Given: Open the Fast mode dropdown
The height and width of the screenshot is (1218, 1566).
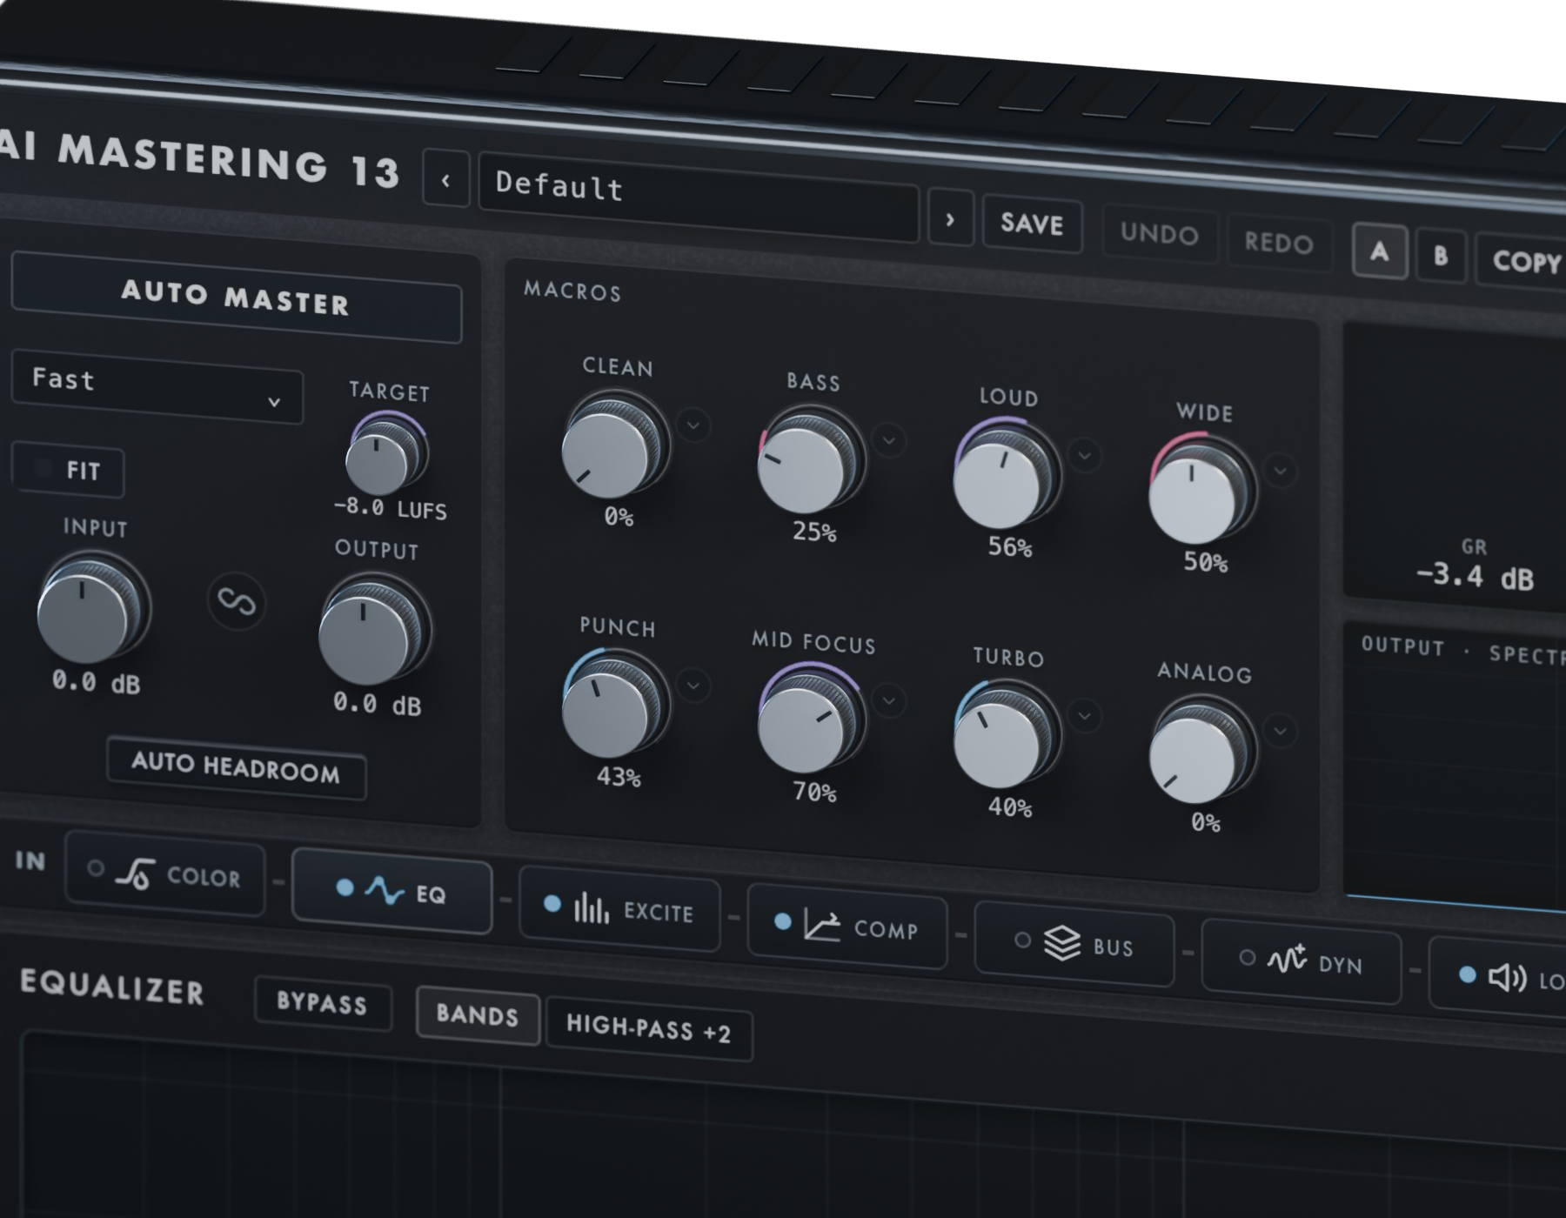Looking at the screenshot, I should coord(157,385).
